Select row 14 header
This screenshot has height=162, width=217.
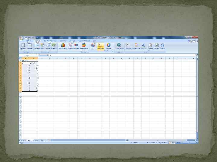[x=20, y=93]
